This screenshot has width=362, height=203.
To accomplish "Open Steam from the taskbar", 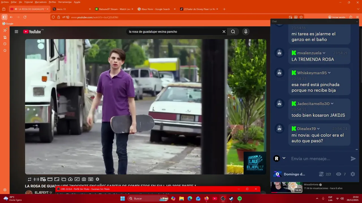I will pos(231,198).
